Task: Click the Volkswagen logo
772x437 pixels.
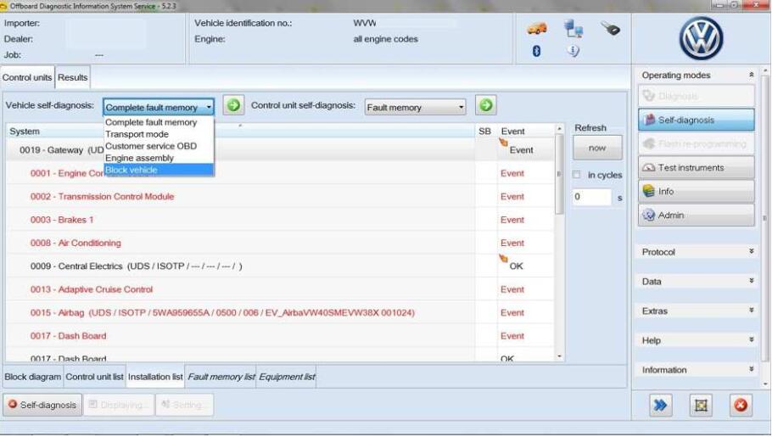Action: (x=701, y=38)
